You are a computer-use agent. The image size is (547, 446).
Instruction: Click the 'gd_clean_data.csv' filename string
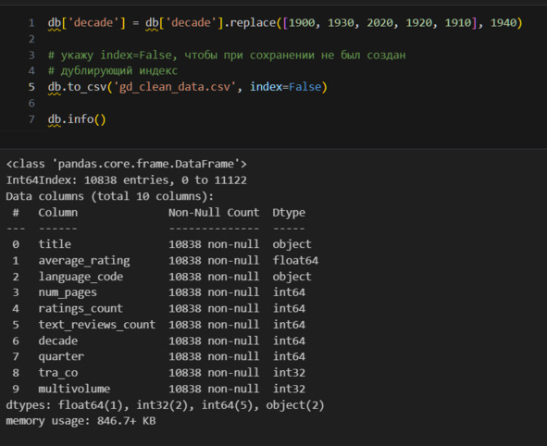click(x=175, y=87)
